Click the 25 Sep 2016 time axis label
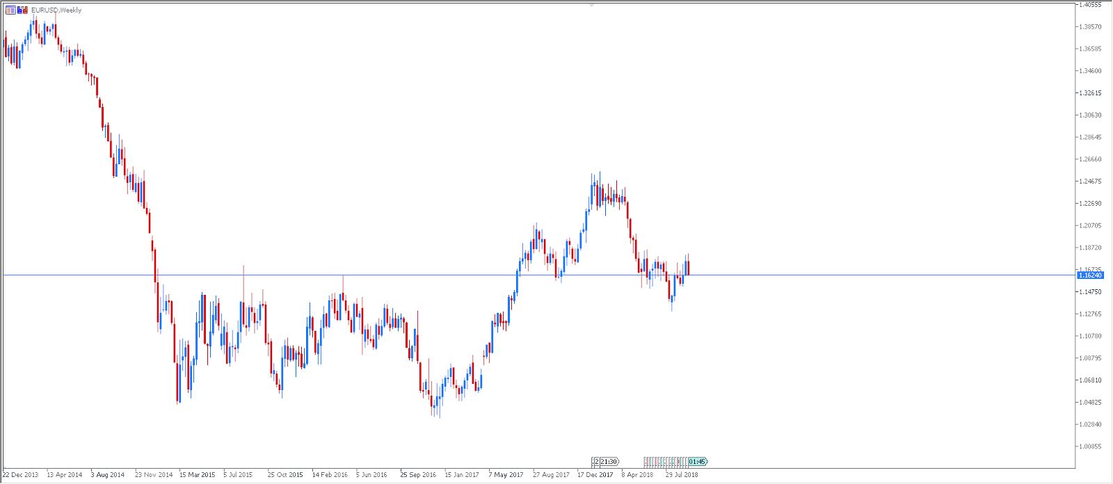Screen dimensions: 1113x484 click(418, 476)
